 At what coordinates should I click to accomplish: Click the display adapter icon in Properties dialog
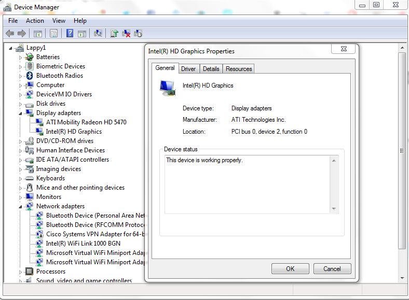tap(168, 89)
